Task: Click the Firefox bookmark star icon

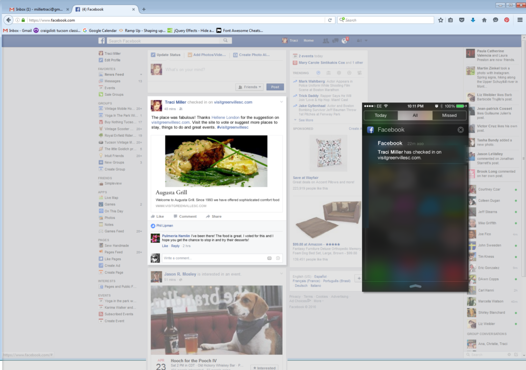Action: 441,20
